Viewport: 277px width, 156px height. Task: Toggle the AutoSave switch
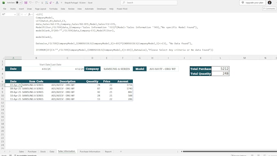coord(19,3)
